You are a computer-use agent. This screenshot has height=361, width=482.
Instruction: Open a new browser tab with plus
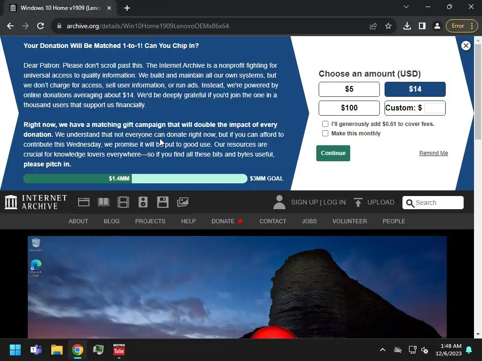[x=127, y=8]
